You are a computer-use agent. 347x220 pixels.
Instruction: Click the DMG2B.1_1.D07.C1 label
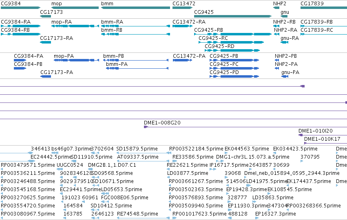pos(112,165)
